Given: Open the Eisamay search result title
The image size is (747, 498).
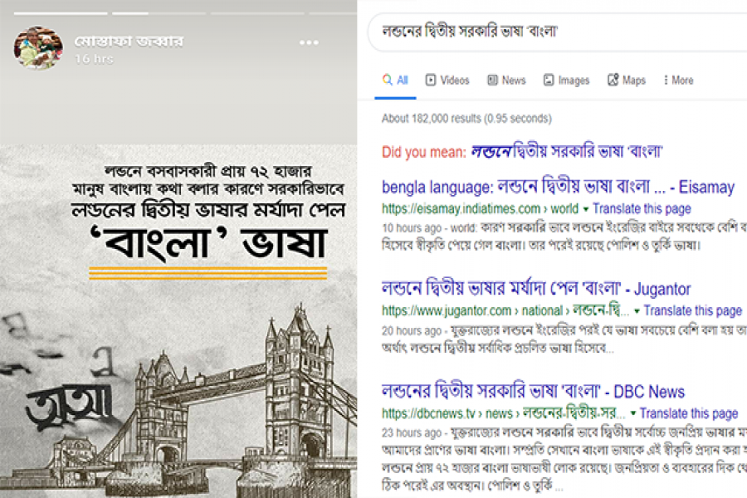Looking at the screenshot, I should (x=558, y=188).
